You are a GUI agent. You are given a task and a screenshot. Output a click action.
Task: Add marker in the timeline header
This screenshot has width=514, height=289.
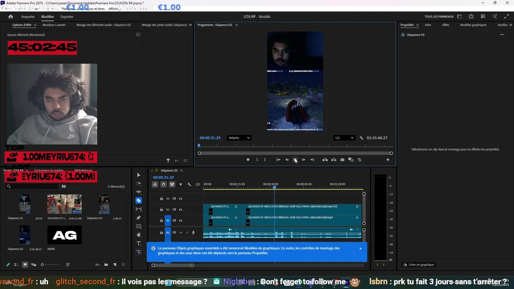tap(180, 184)
